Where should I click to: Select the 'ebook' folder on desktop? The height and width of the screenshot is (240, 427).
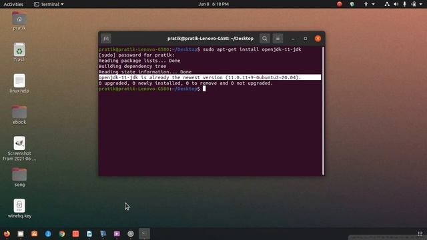(x=19, y=115)
